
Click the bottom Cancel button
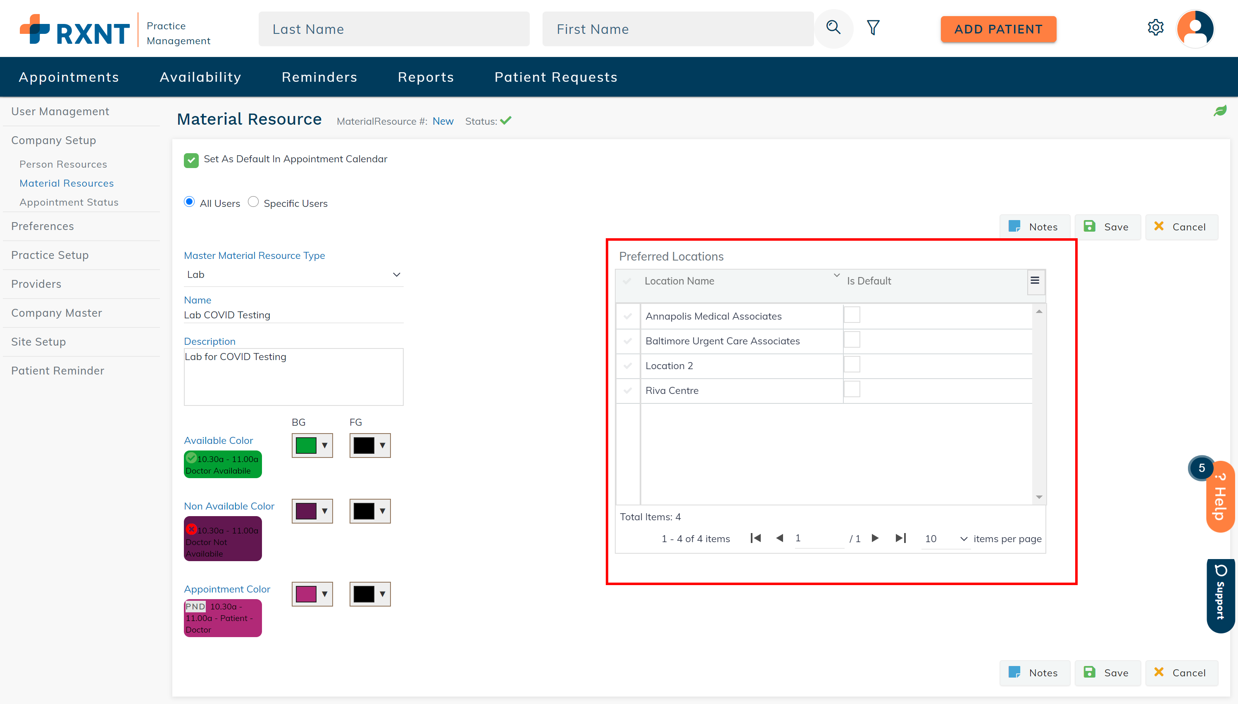click(1181, 673)
